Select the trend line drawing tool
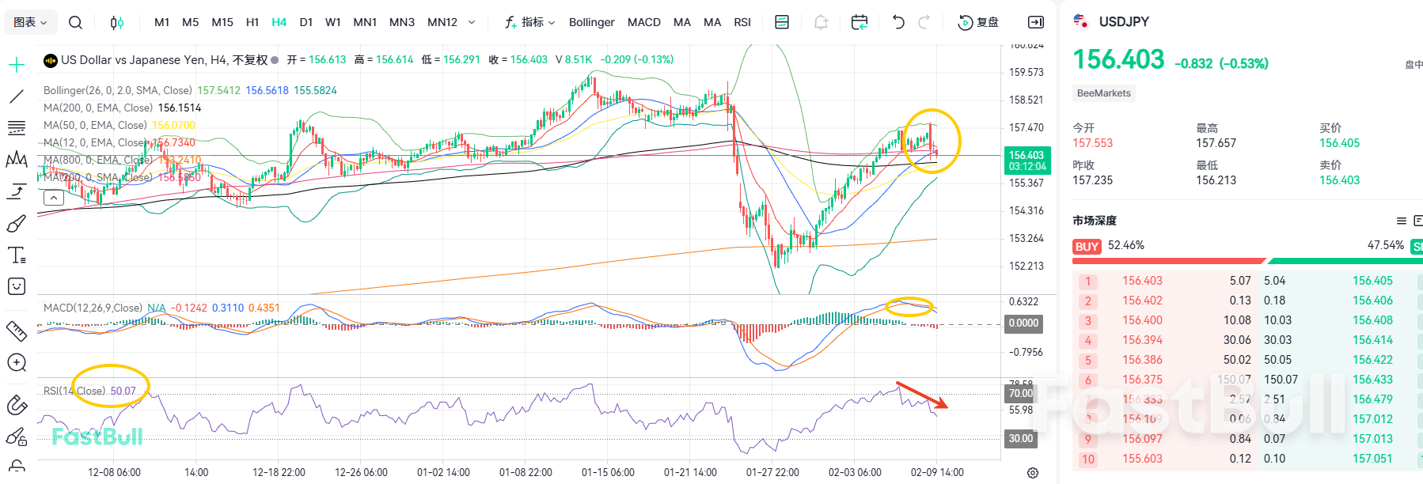The width and height of the screenshot is (1423, 484). (x=16, y=96)
